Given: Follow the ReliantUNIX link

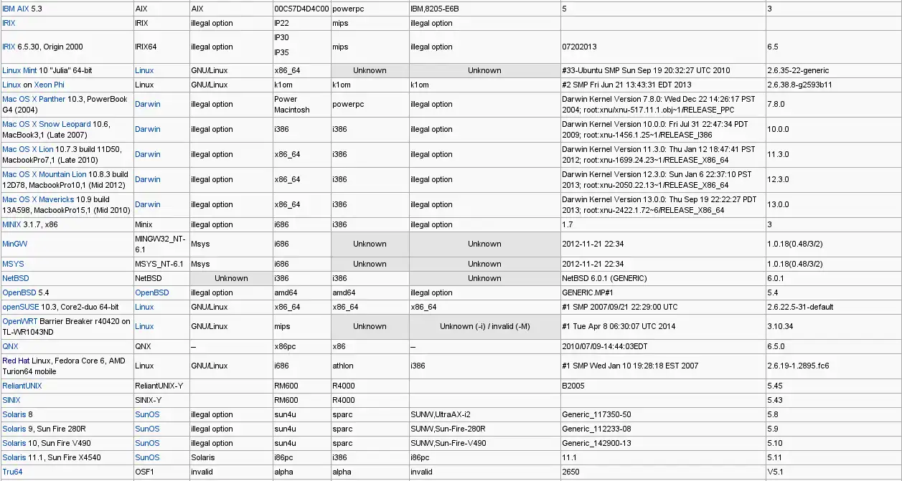Looking at the screenshot, I should coord(22,386).
